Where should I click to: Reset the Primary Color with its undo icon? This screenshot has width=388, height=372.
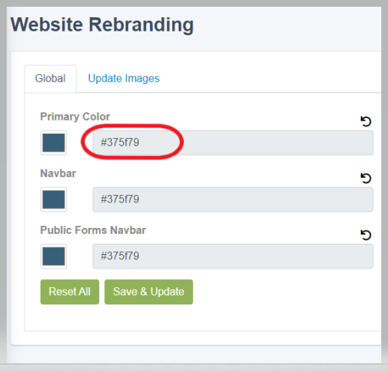click(365, 121)
